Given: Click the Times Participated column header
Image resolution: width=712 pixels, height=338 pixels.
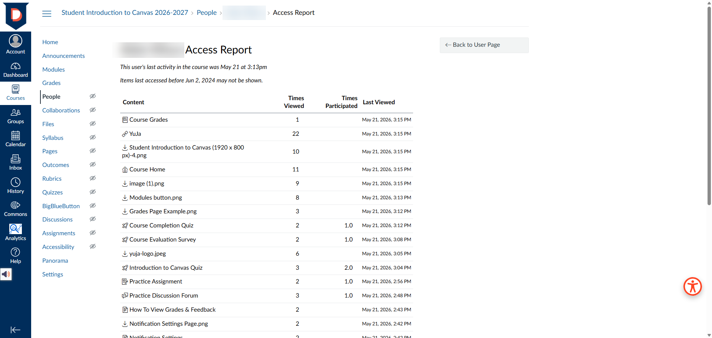Looking at the screenshot, I should (342, 102).
